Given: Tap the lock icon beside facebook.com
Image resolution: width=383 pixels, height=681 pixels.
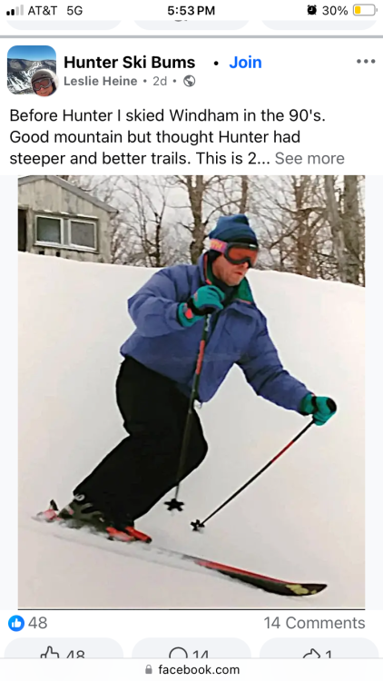Looking at the screenshot, I should pyautogui.click(x=149, y=670).
